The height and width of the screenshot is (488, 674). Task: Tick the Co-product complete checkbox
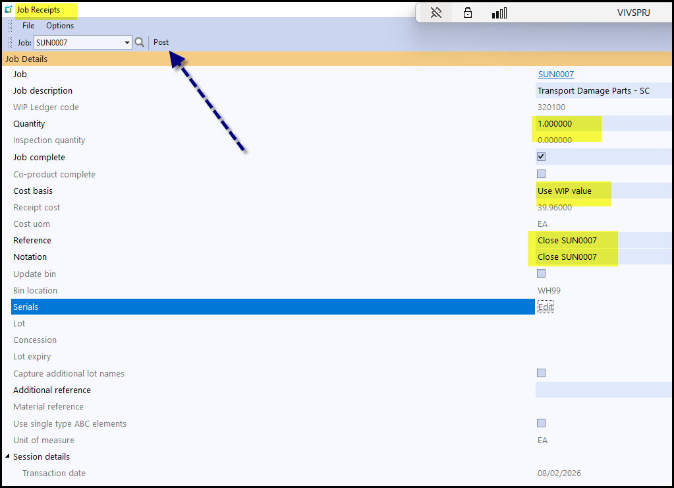click(542, 174)
